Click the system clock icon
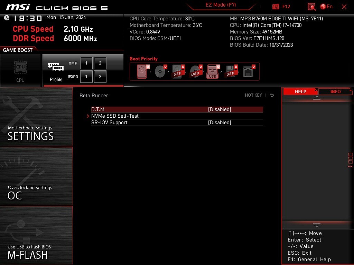The width and height of the screenshot is (354, 265). pyautogui.click(x=7, y=18)
